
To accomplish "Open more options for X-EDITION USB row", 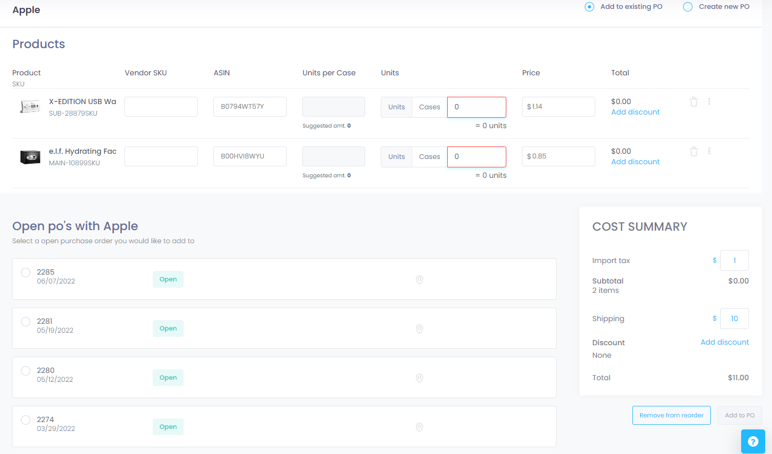I will pos(709,101).
